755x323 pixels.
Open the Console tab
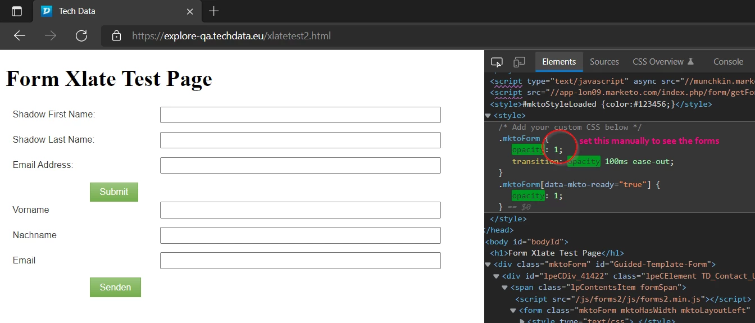(728, 62)
